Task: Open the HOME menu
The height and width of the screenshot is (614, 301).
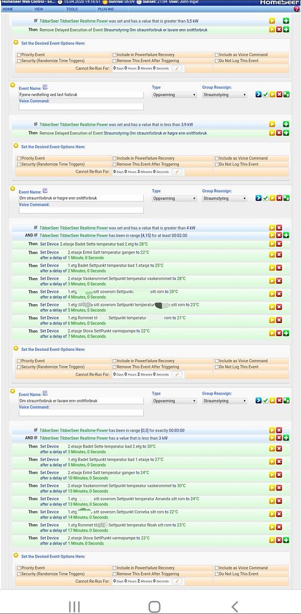Action: coord(8,9)
